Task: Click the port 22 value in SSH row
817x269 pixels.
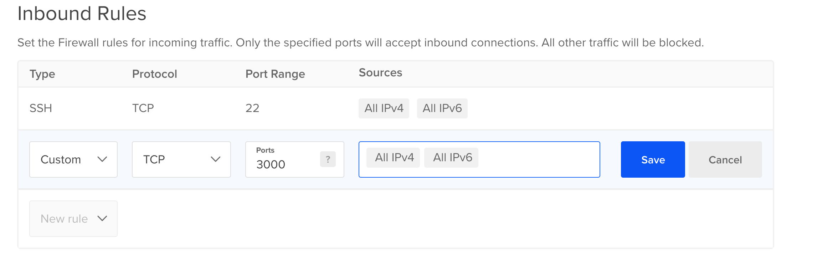Action: click(252, 108)
